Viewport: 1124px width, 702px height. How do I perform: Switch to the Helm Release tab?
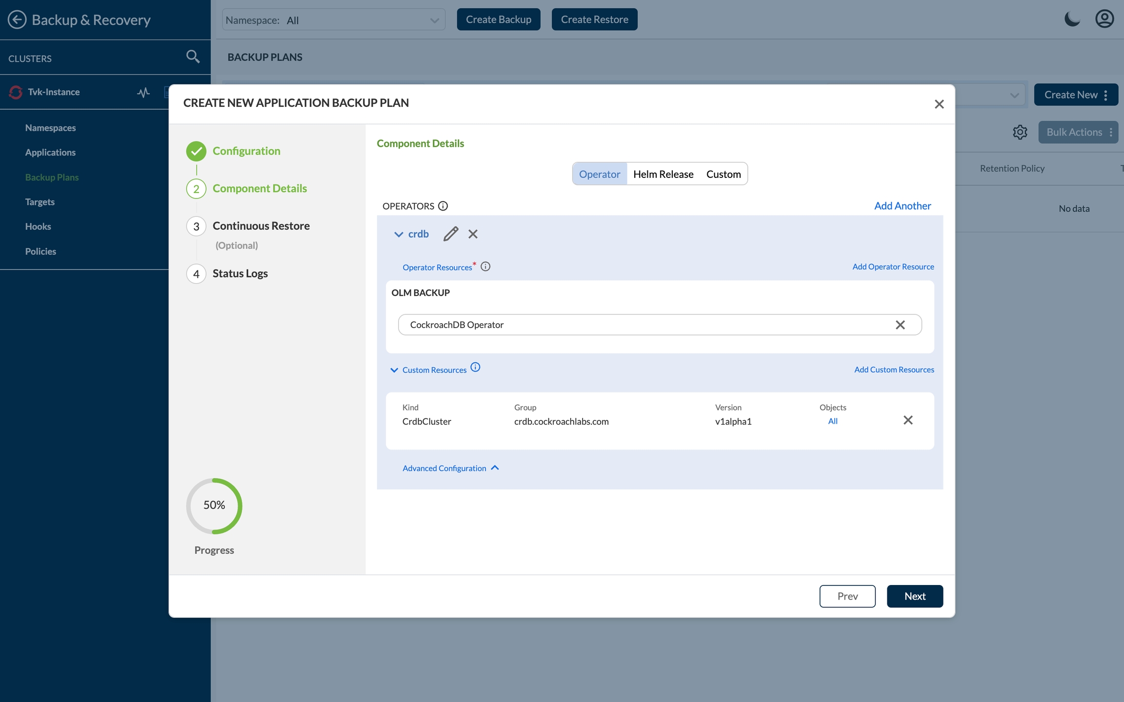point(663,174)
